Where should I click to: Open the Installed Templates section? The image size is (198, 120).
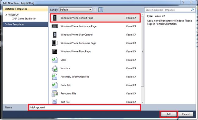coord(25,9)
